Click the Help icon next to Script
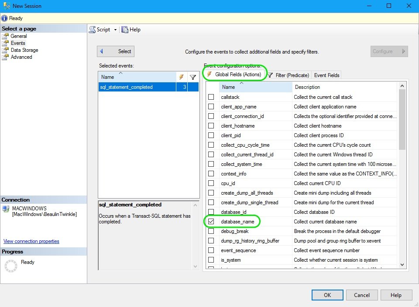 (124, 29)
